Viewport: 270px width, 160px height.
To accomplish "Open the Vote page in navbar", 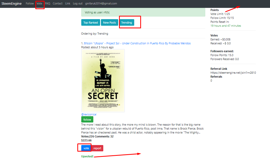I will pyautogui.click(x=39, y=3).
